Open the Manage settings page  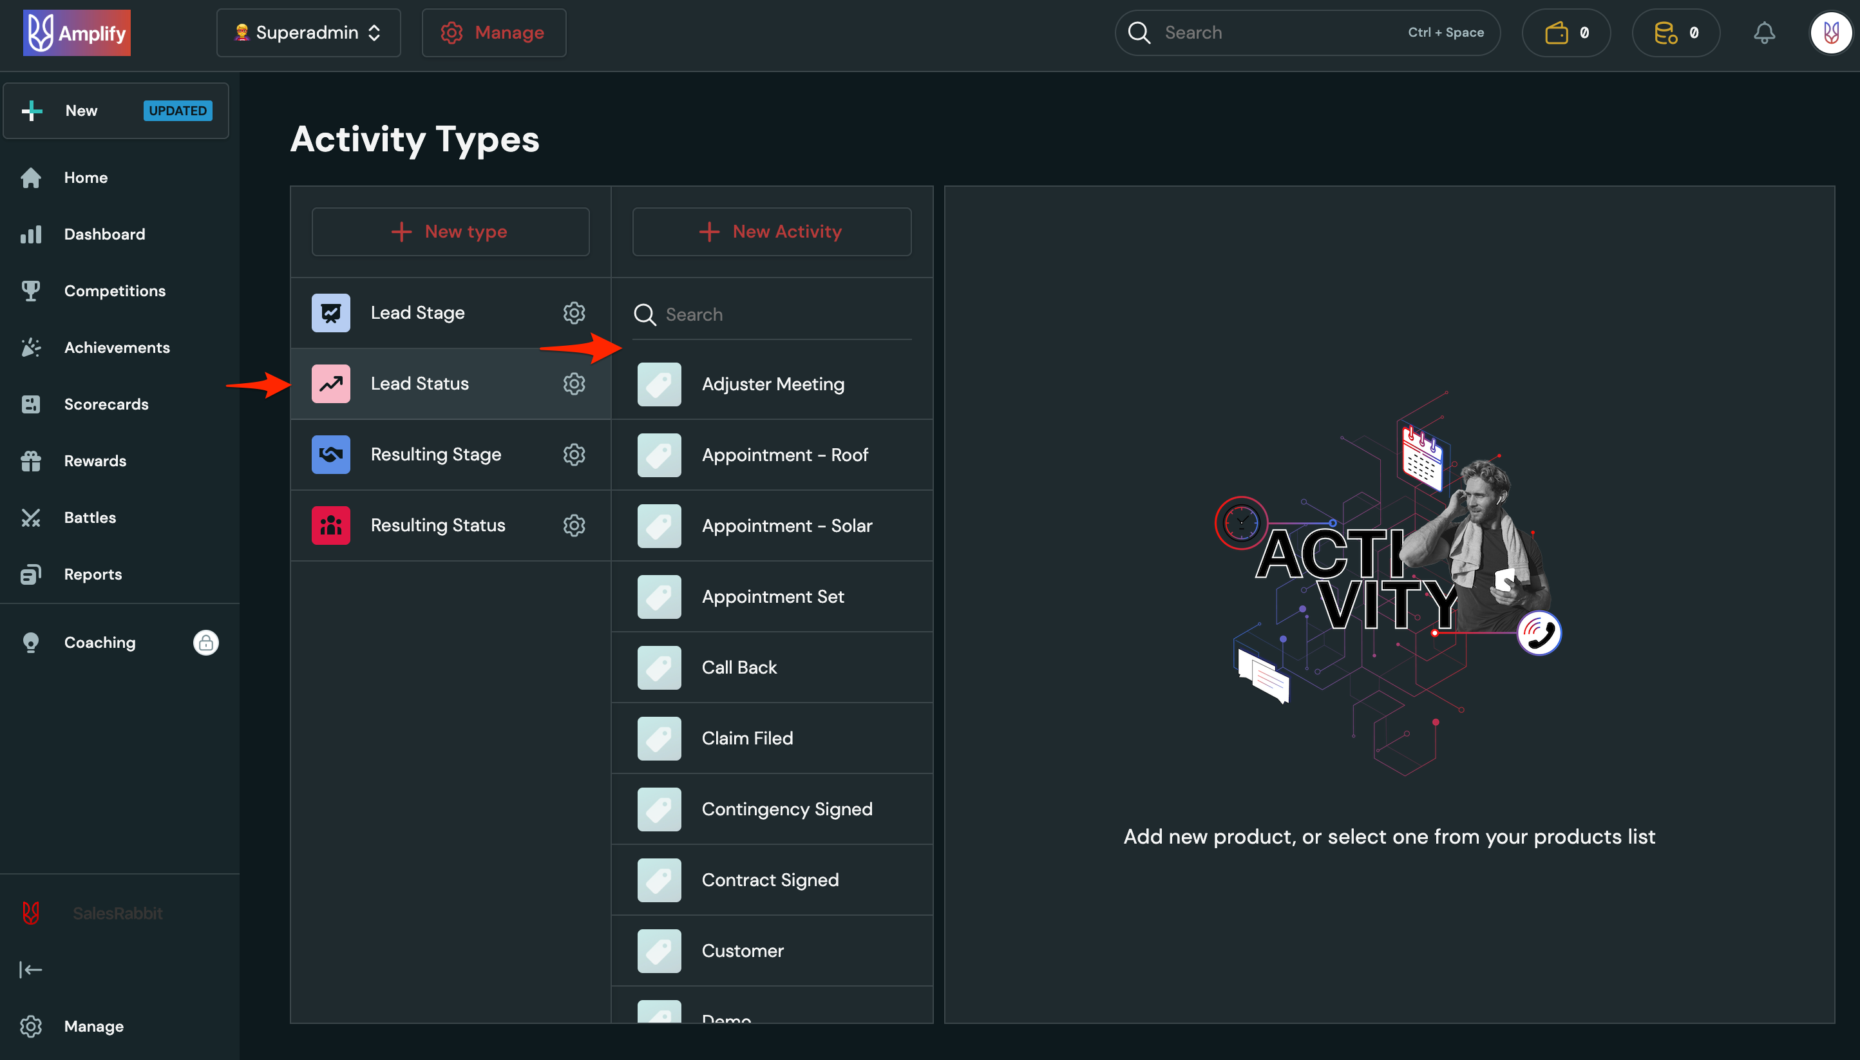(x=493, y=32)
